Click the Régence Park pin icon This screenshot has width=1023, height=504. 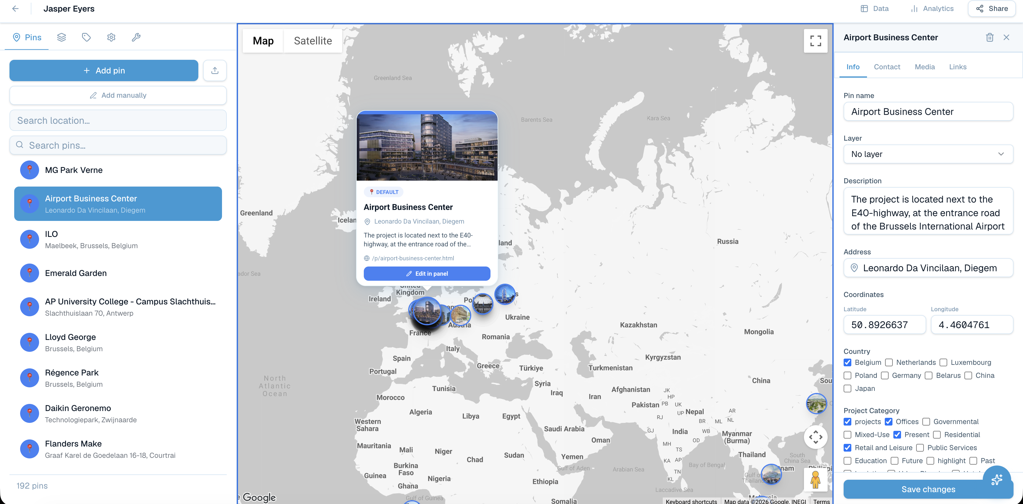pos(29,378)
